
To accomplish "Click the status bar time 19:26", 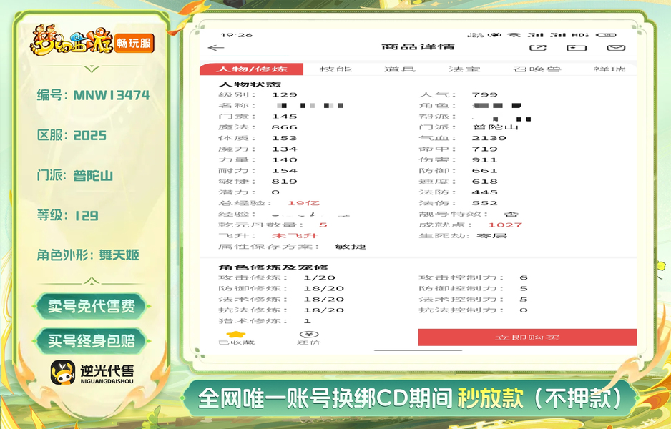I will (237, 35).
